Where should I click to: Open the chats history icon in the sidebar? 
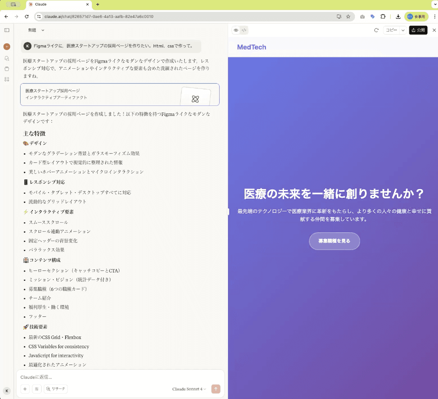click(7, 58)
